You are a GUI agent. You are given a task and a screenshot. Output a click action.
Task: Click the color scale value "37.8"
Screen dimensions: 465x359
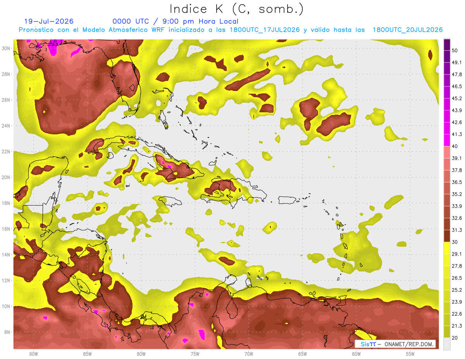click(x=456, y=170)
